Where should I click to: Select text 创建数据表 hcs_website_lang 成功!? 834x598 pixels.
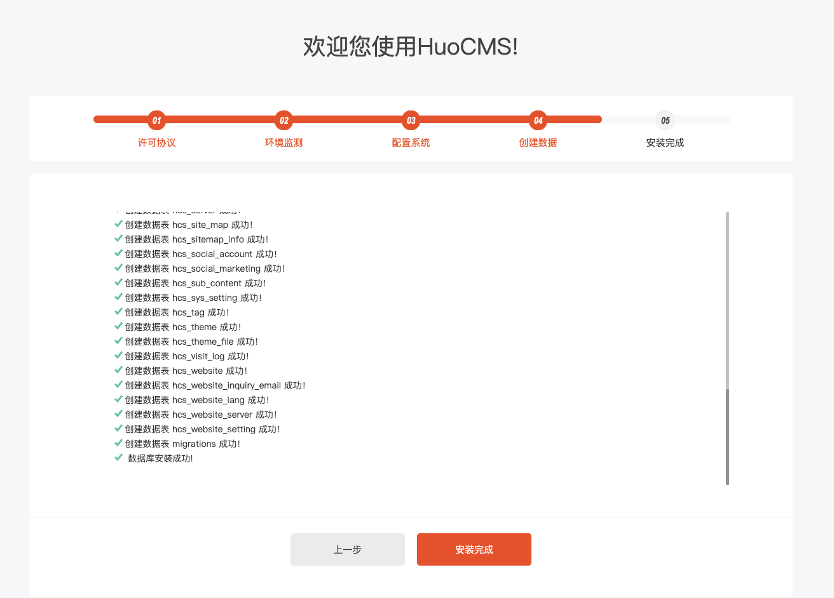point(197,400)
